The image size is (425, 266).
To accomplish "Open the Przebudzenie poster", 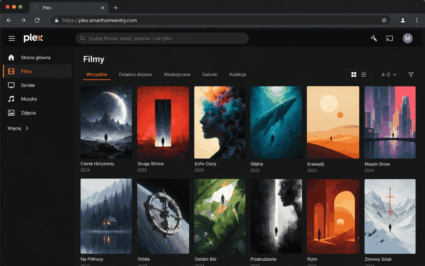I will click(276, 216).
